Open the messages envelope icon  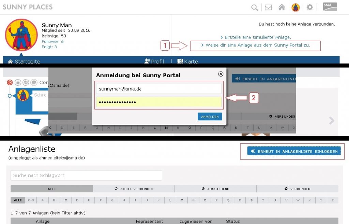coord(268,7)
